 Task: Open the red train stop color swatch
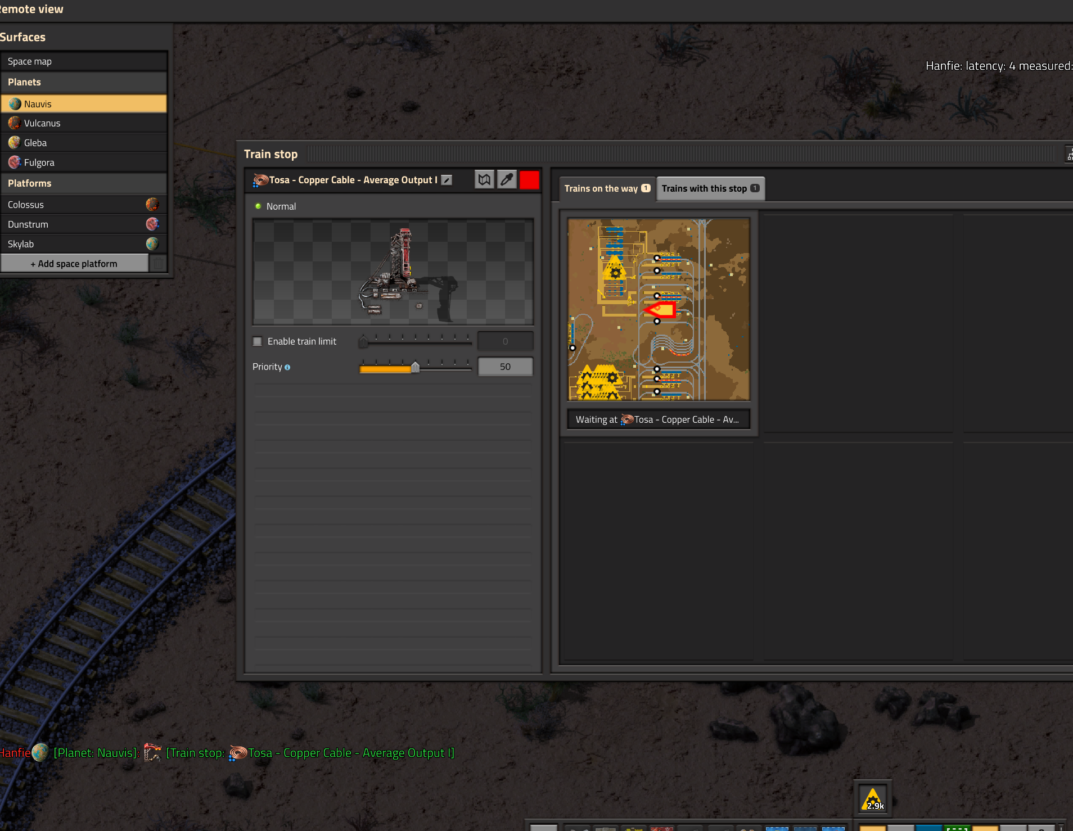tap(529, 180)
